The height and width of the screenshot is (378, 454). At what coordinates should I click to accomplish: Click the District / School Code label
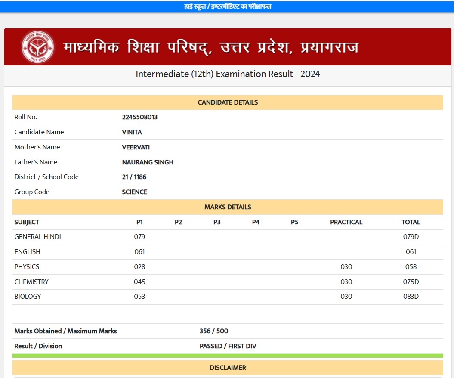(x=46, y=177)
